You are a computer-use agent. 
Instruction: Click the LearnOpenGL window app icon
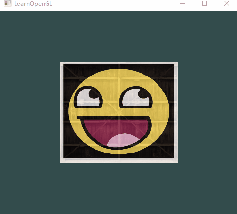pyautogui.click(x=7, y=3)
